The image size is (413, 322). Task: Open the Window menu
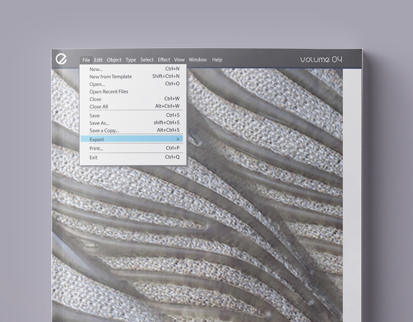click(198, 60)
